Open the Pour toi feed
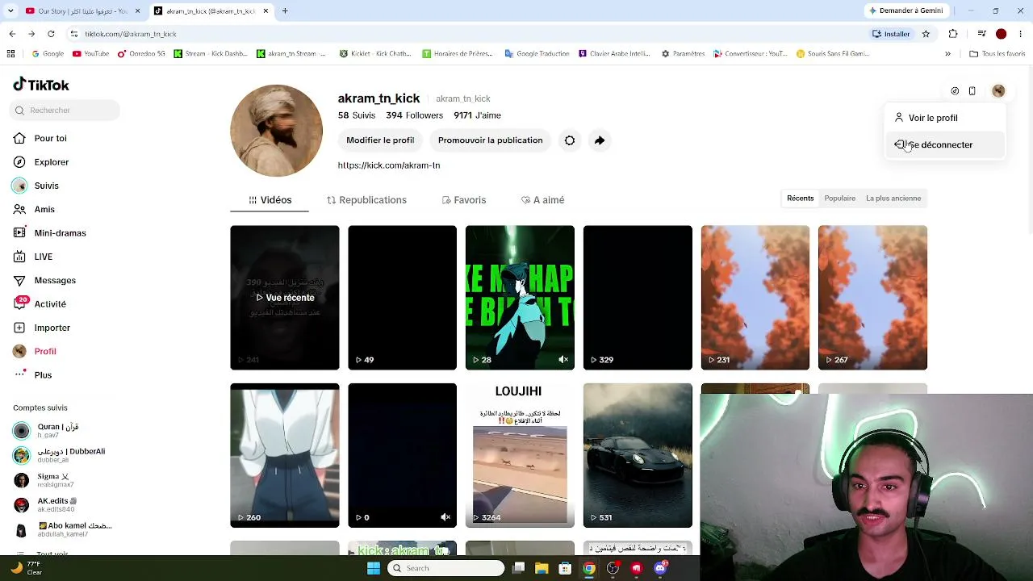This screenshot has height=581, width=1033. coord(50,138)
